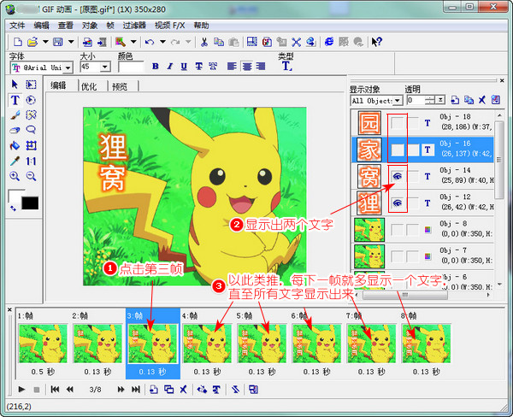Click the Save disk icon
Image resolution: width=513 pixels, height=417 pixels.
(x=58, y=42)
